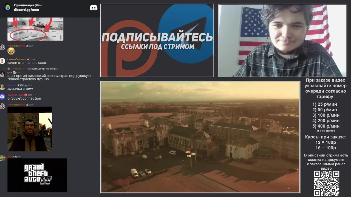Click the '5) 400 р/мин' tariff line
The image size is (351, 197).
tap(326, 126)
